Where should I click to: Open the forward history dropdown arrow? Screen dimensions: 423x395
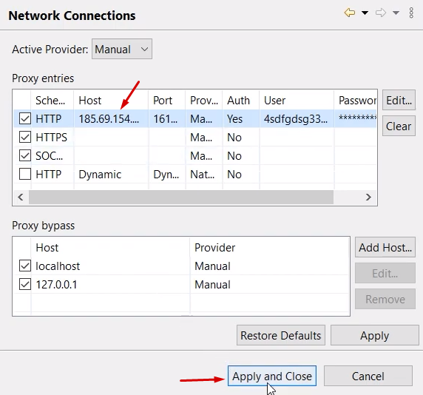click(x=396, y=13)
